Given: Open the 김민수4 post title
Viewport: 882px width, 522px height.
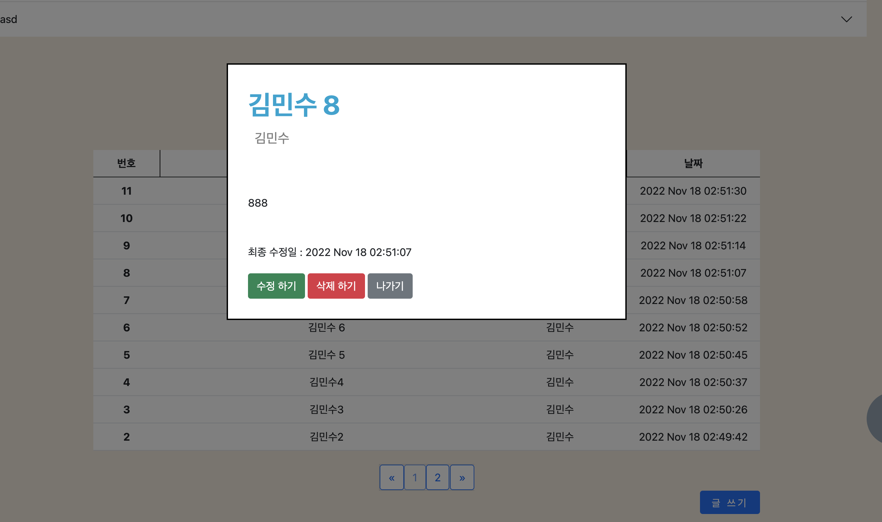Looking at the screenshot, I should (326, 382).
